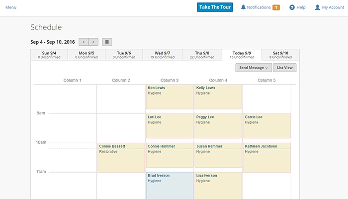The height and width of the screenshot is (199, 348).
Task: Open the Sat 9/10 schedule tab
Action: (x=280, y=55)
